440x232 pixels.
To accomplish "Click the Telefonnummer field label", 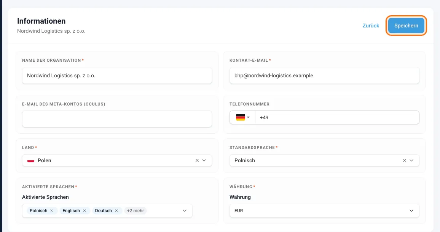I will click(x=249, y=104).
